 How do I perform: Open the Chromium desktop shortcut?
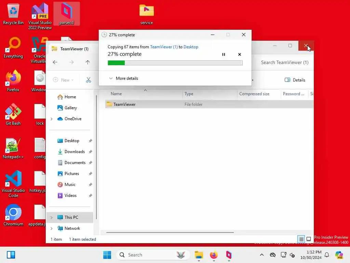[13, 215]
